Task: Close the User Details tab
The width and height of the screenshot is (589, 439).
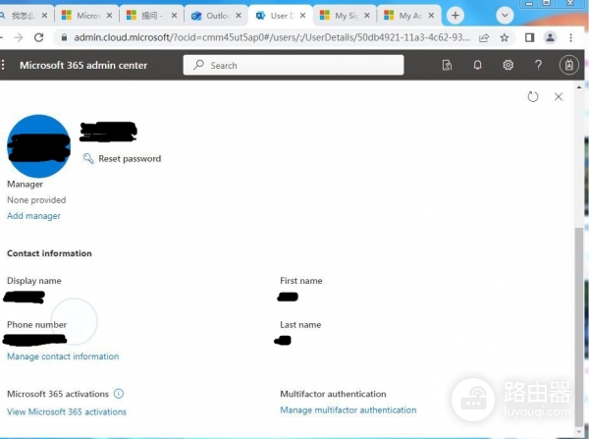Action: pyautogui.click(x=302, y=16)
